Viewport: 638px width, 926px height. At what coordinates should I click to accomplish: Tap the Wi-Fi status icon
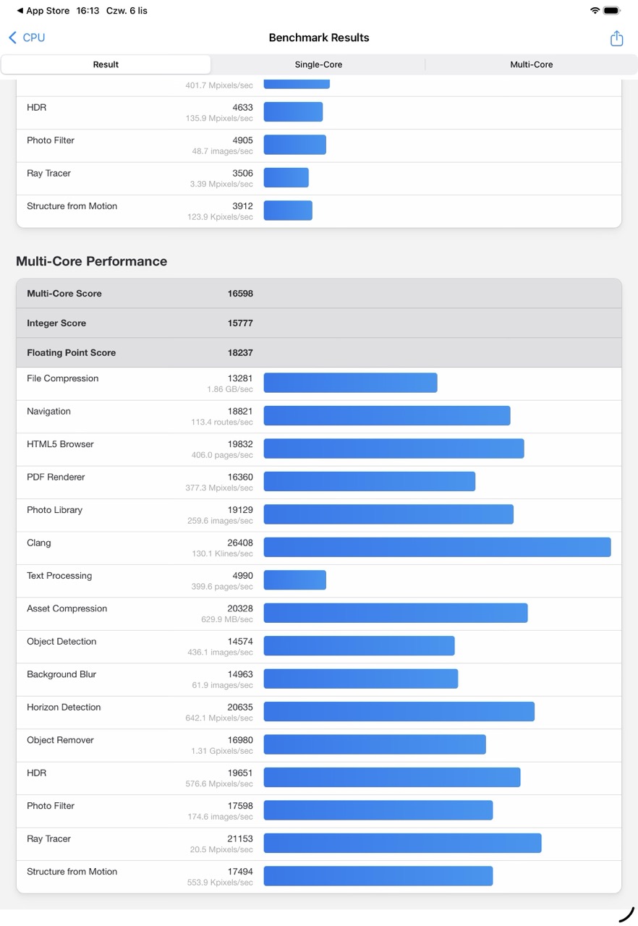click(x=595, y=11)
